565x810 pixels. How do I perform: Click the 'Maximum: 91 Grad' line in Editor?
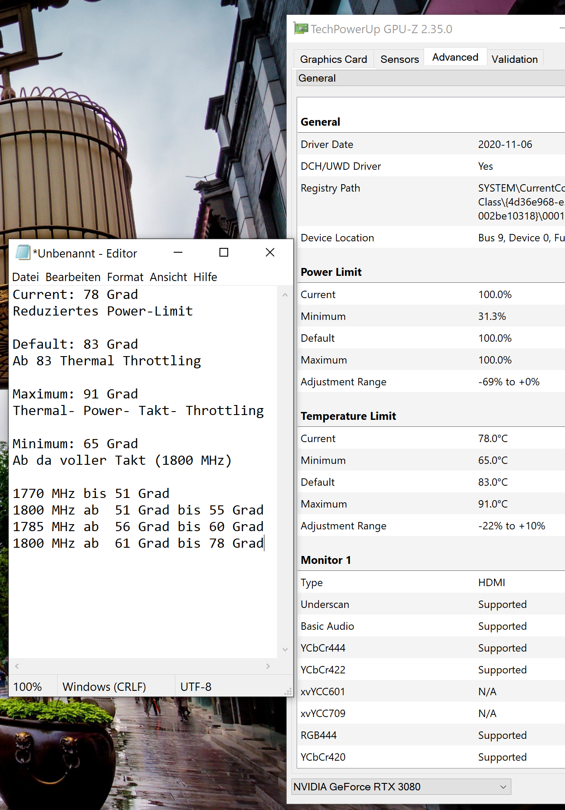75,394
